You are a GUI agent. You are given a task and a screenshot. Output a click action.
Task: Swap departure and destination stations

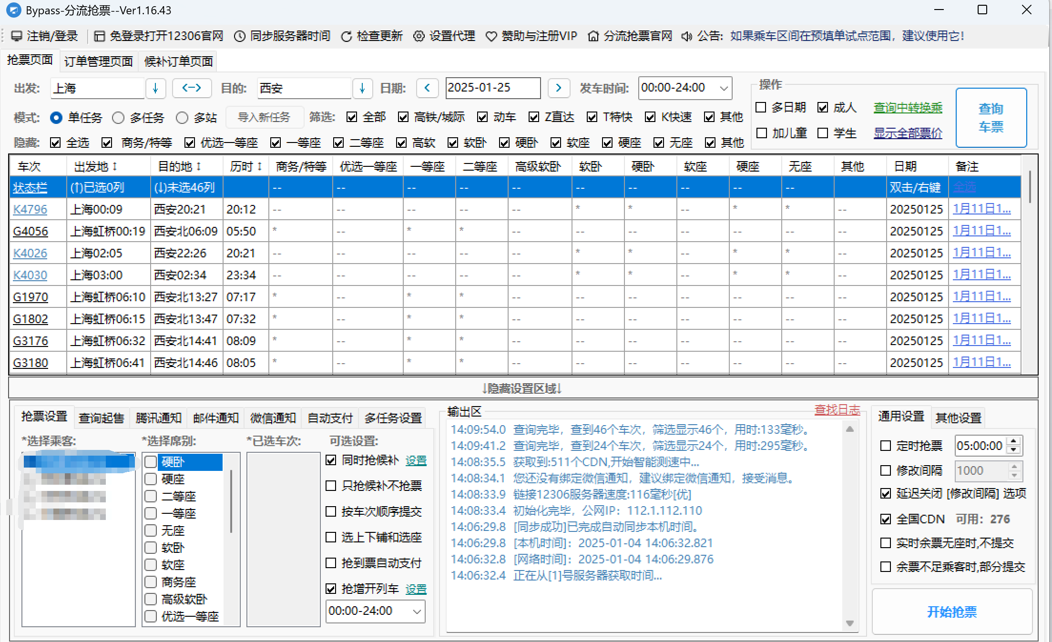[192, 88]
